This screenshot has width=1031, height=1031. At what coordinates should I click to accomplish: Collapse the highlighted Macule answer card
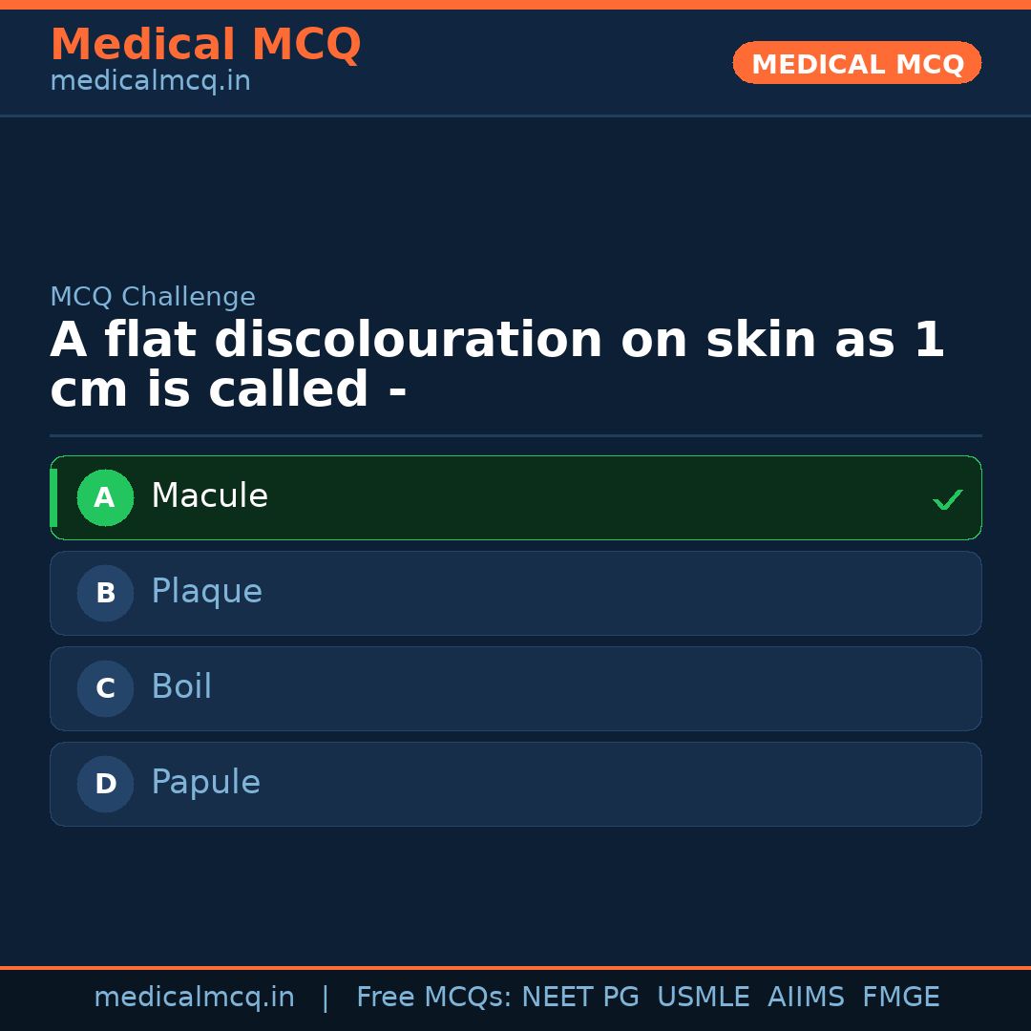pyautogui.click(x=515, y=497)
